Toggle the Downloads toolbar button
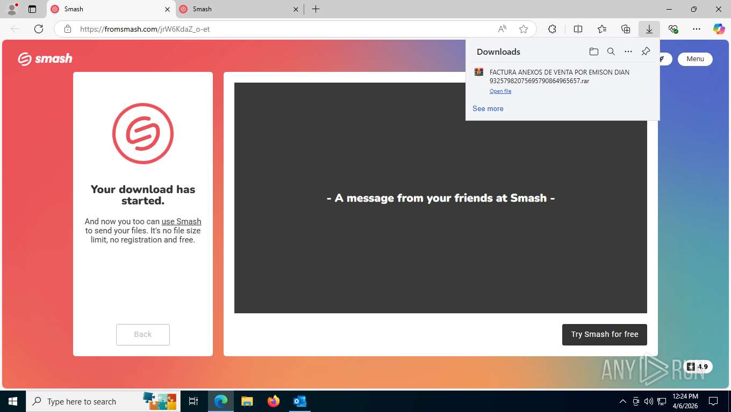This screenshot has height=412, width=731. pyautogui.click(x=649, y=29)
